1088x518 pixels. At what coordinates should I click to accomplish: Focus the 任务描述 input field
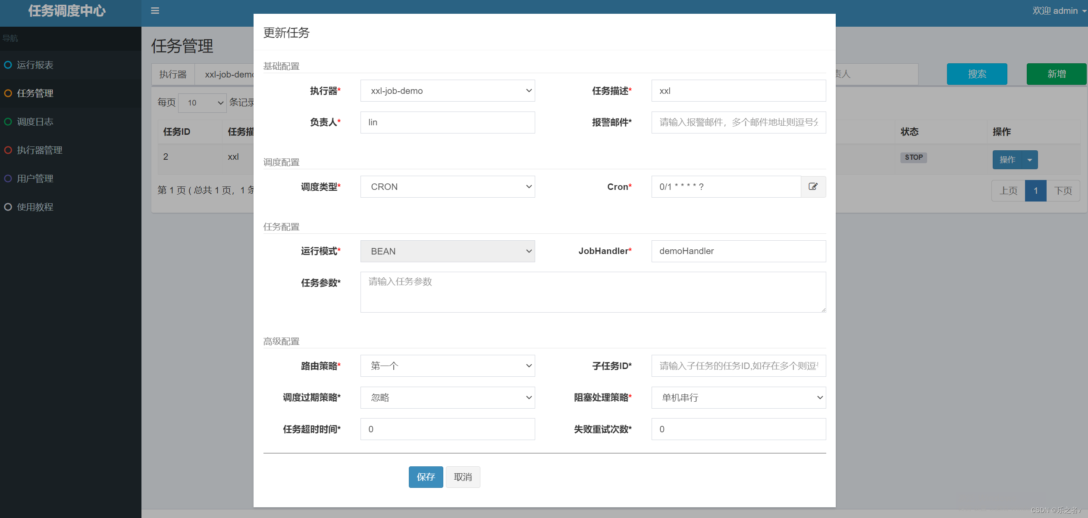pyautogui.click(x=739, y=90)
